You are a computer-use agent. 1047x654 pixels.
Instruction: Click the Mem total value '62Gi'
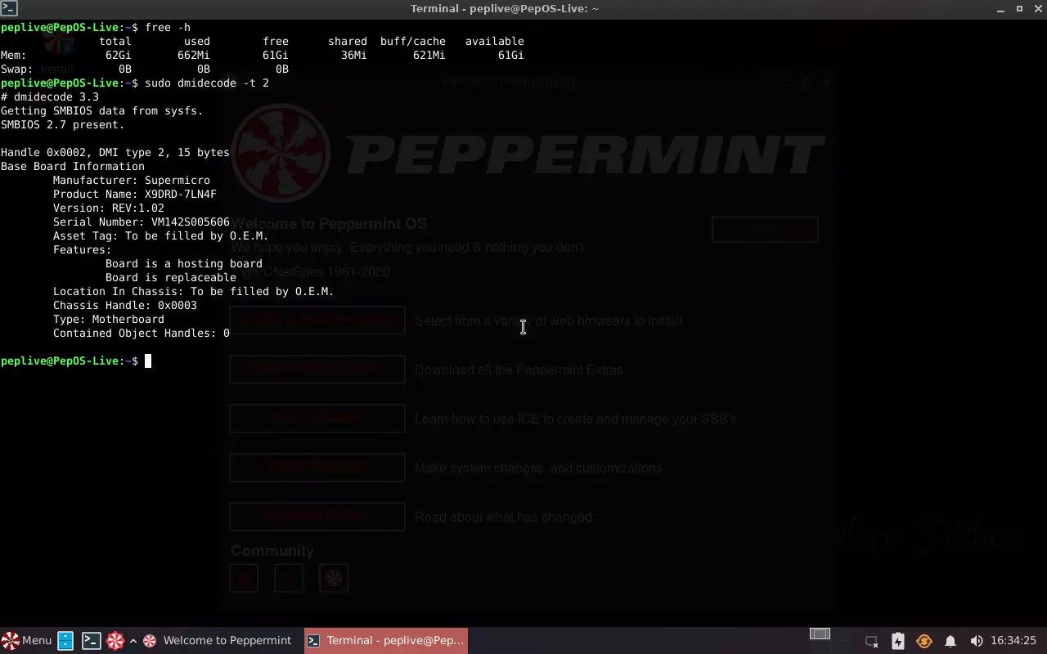pyautogui.click(x=119, y=55)
